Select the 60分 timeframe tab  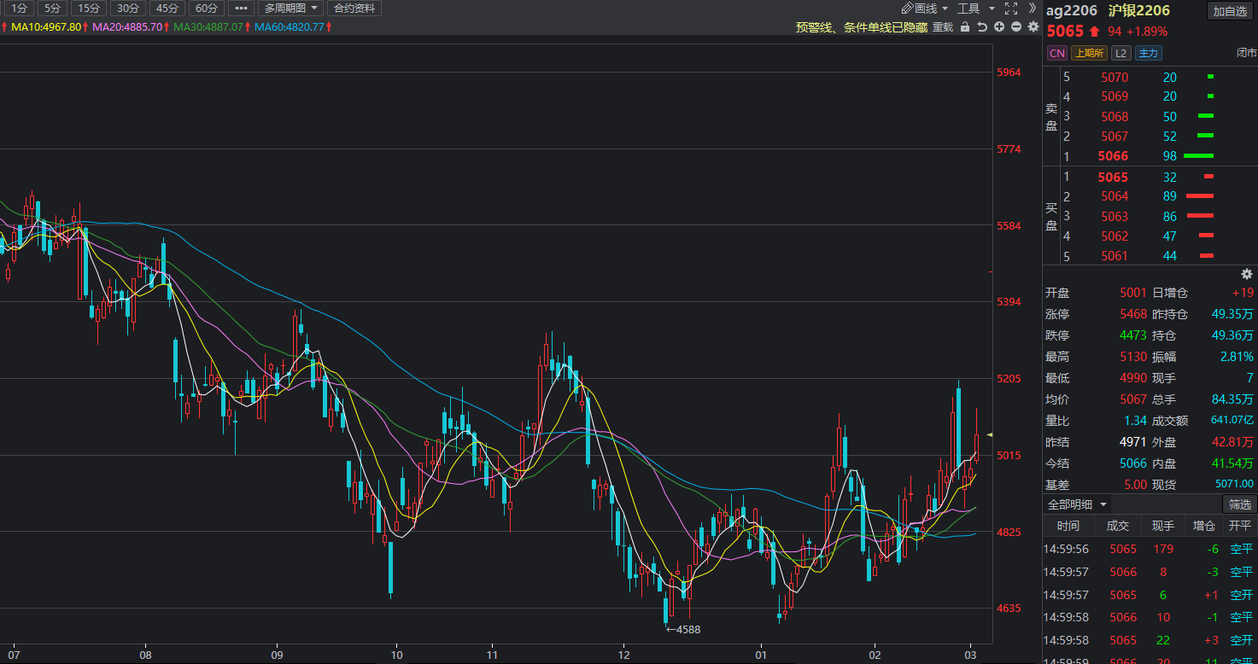(206, 9)
